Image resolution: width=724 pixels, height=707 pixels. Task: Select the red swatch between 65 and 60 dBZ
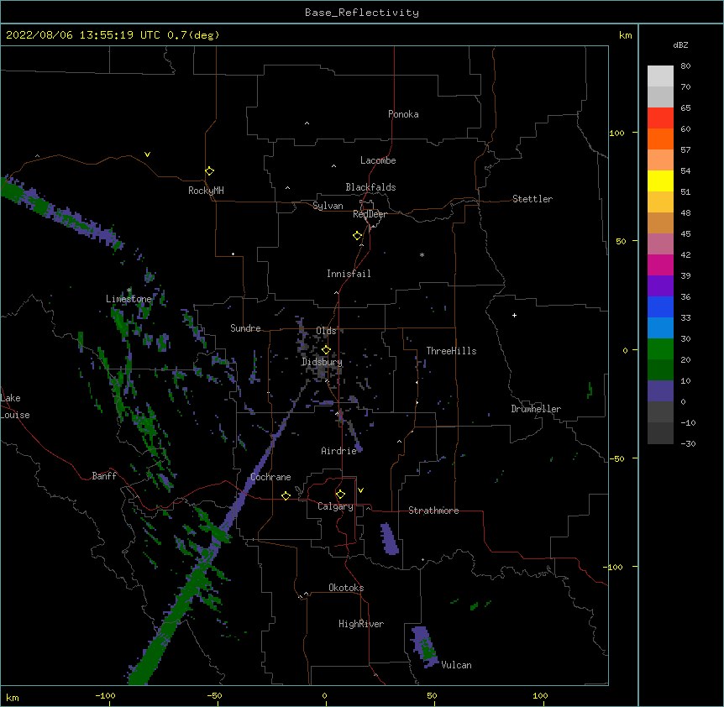660,118
